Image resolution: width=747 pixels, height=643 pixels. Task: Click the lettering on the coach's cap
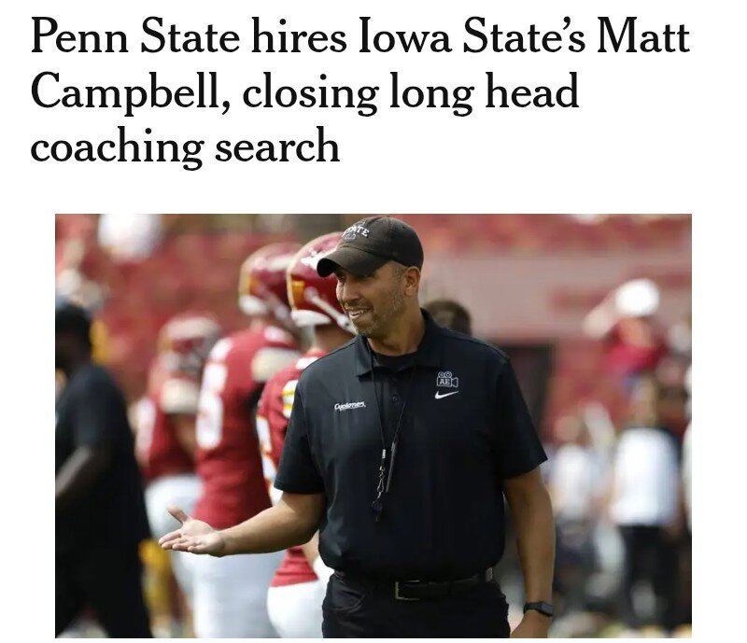[x=357, y=231]
